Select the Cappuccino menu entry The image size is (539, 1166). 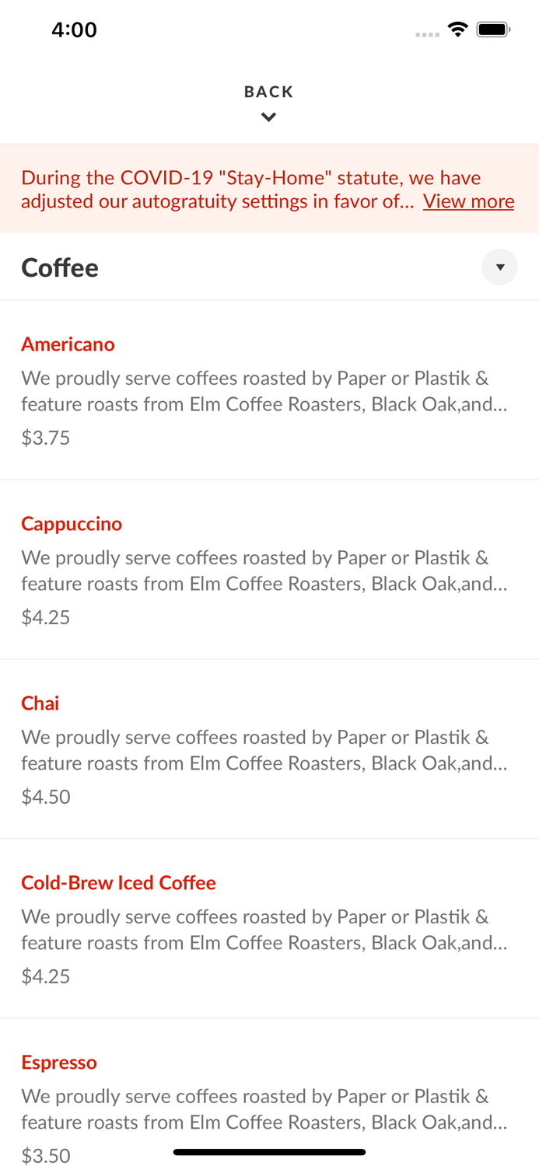pyautogui.click(x=72, y=523)
